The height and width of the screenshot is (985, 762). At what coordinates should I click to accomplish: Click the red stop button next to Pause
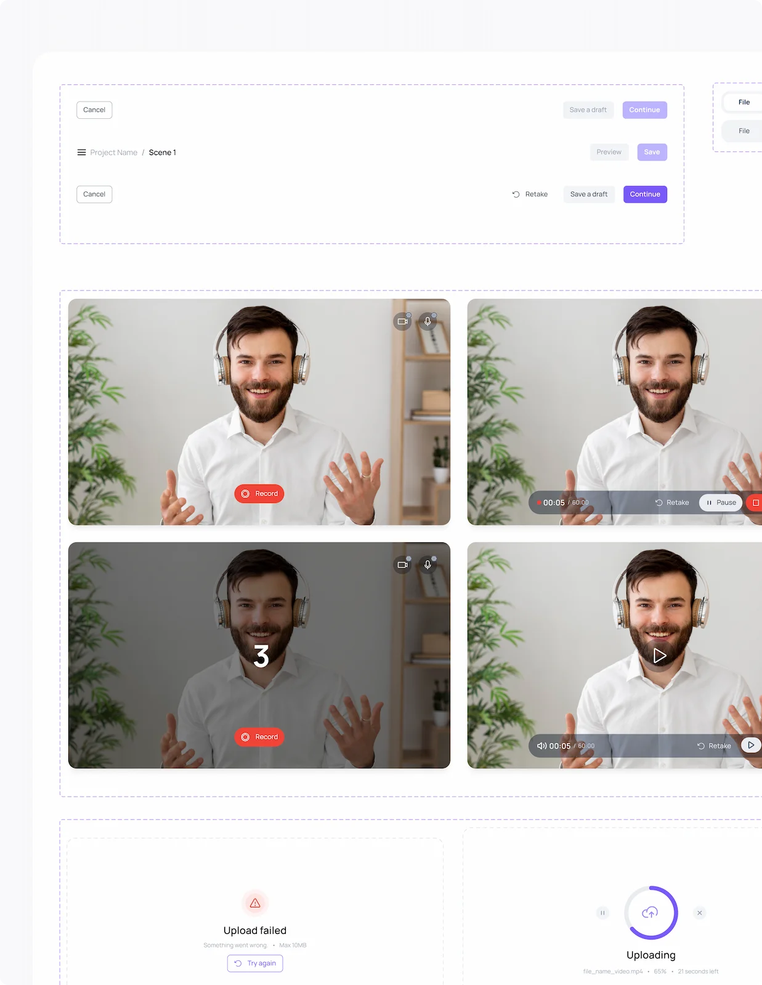[x=755, y=502]
